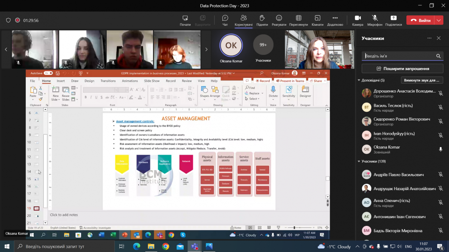Open the Переглянути view options
Screen dimensions: 449x252
299,20
